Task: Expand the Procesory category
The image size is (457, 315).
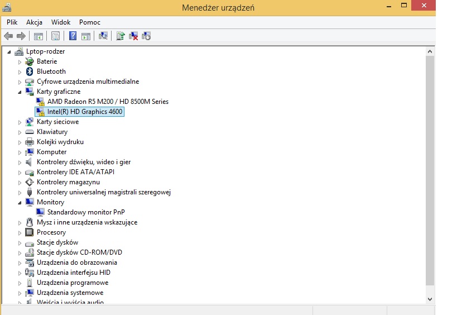Action: point(20,233)
